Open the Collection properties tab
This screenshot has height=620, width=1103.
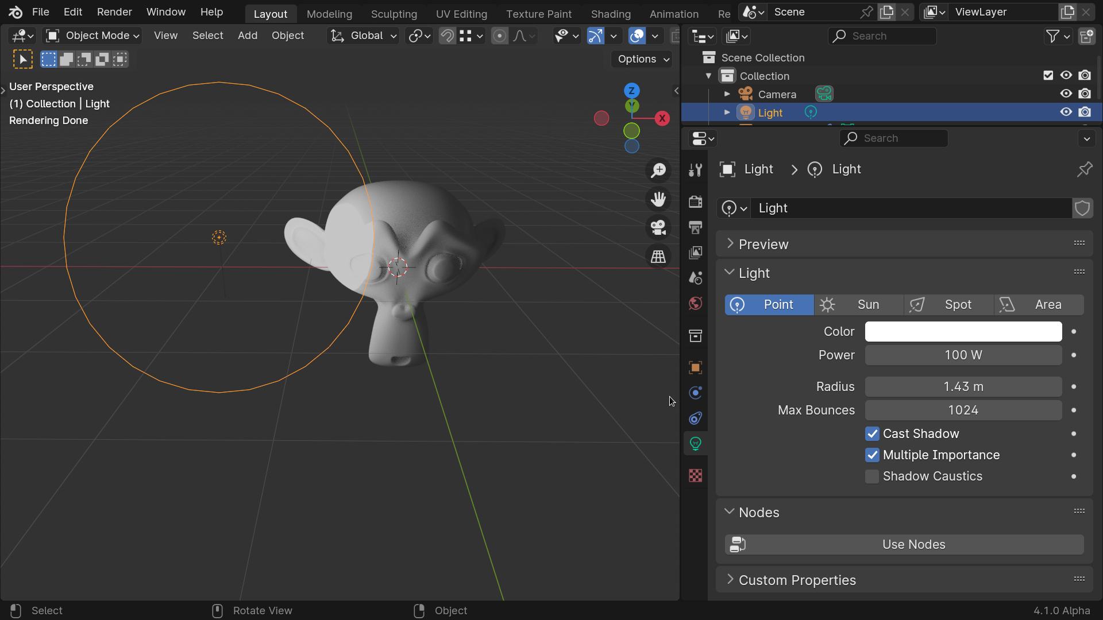695,335
